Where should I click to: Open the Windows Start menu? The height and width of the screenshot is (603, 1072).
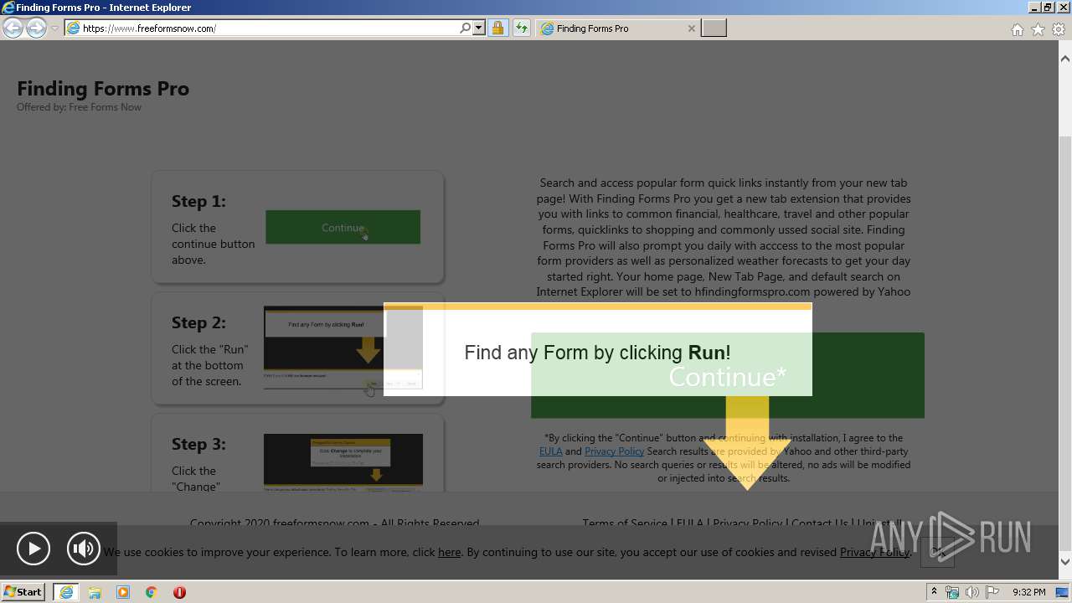(23, 592)
